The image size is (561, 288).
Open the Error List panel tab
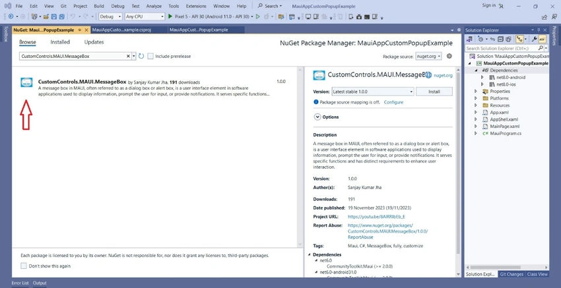tap(20, 283)
